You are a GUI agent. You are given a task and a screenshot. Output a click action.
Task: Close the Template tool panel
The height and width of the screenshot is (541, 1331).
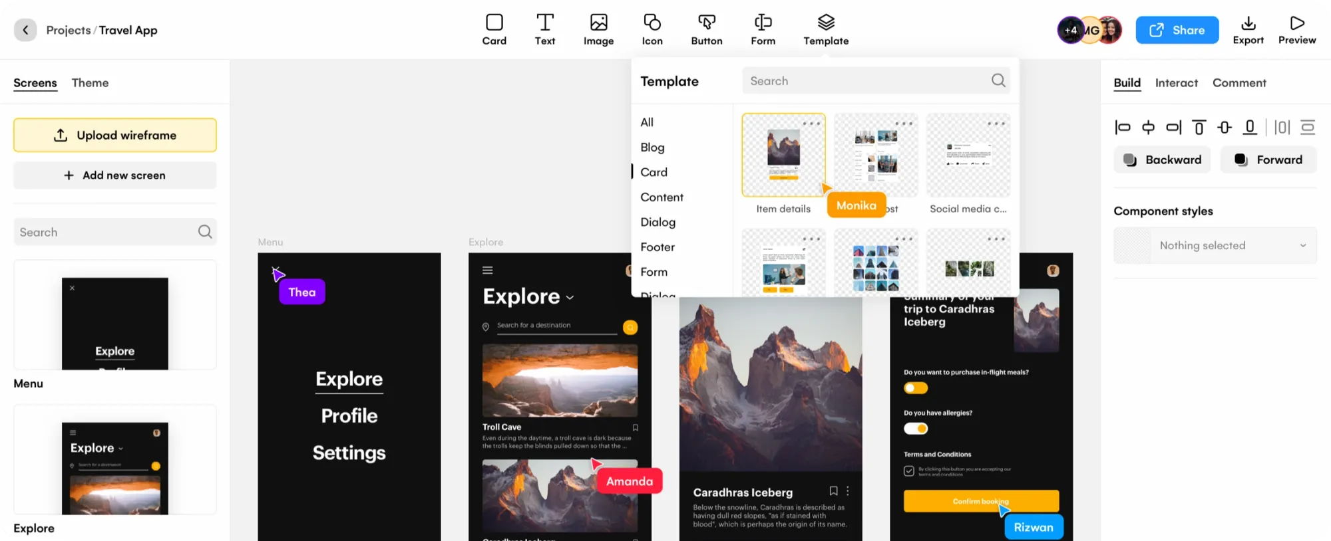[826, 30]
